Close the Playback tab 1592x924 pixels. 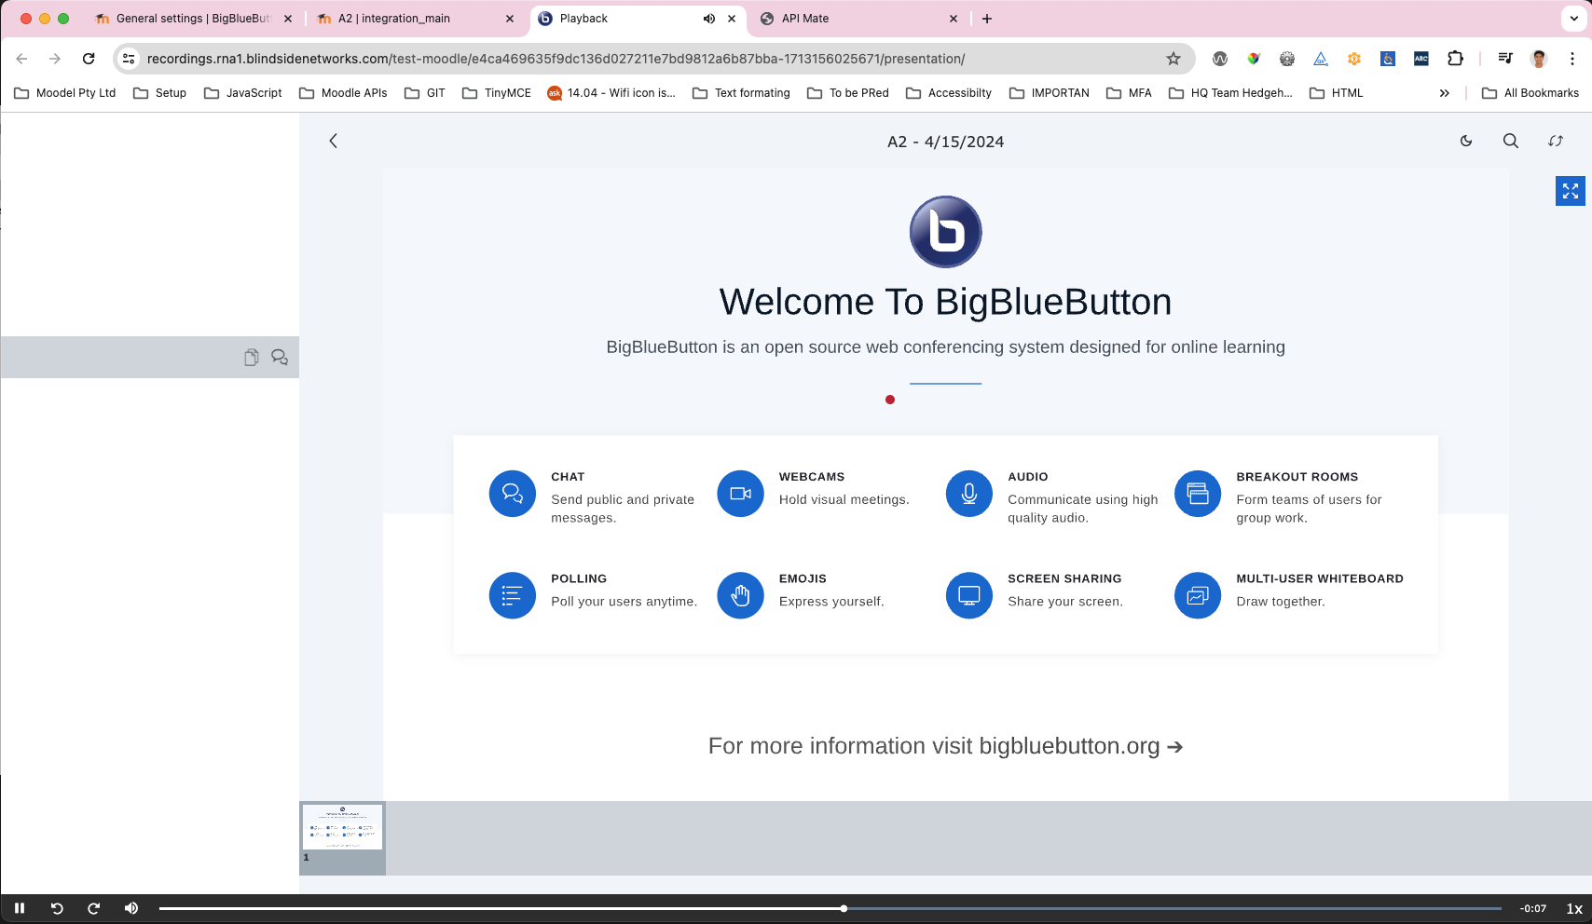732,19
